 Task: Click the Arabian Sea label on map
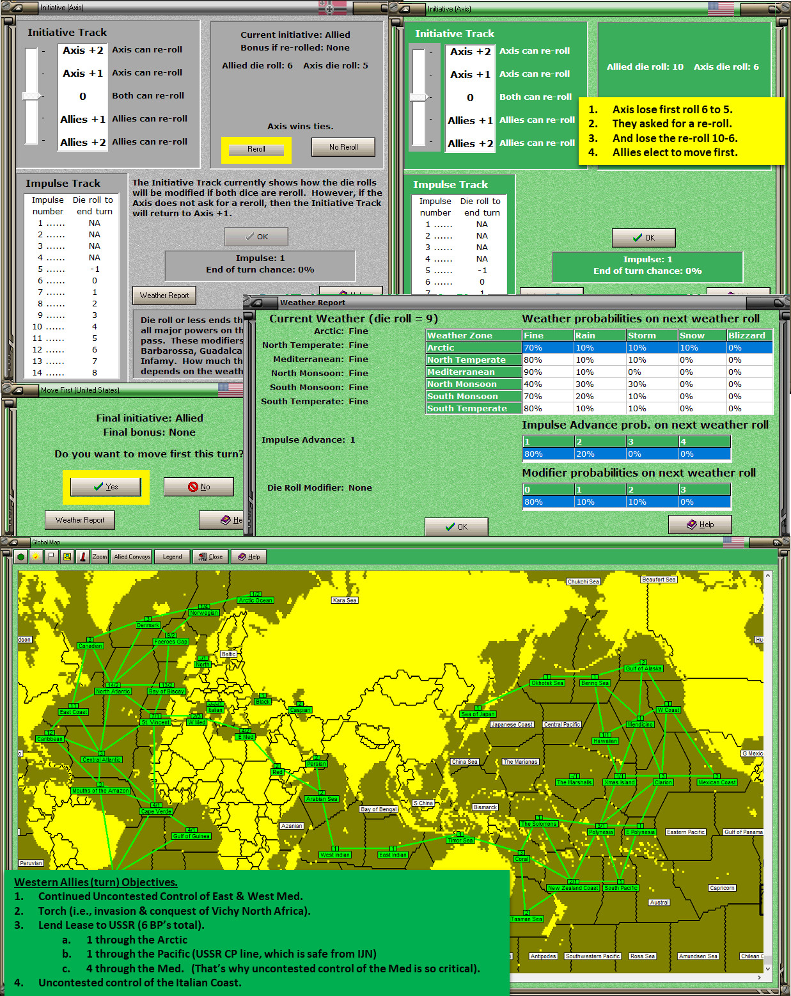[x=322, y=799]
